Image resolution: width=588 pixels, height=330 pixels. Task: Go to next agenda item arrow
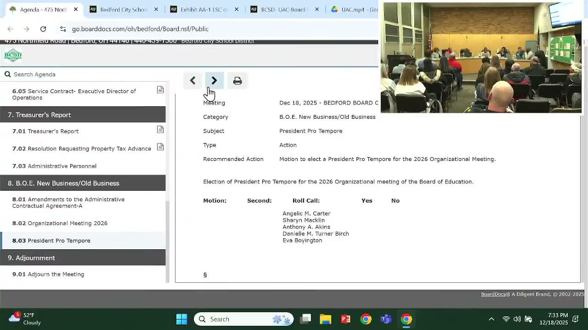point(214,81)
